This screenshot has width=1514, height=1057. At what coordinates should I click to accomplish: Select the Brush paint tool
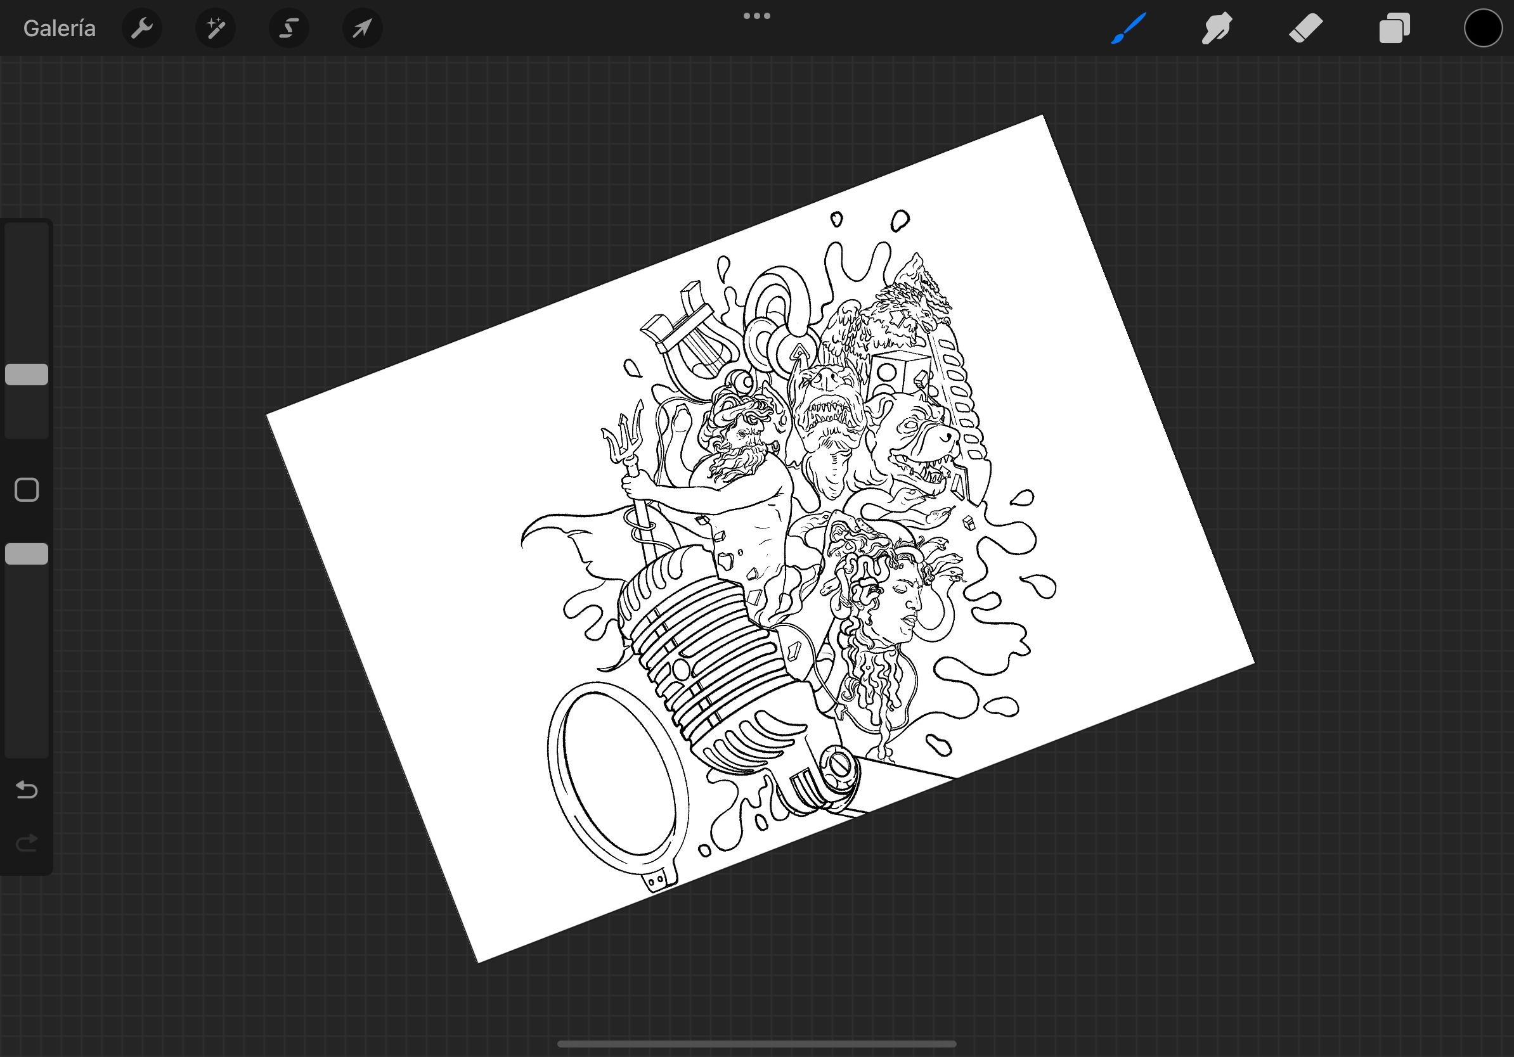click(1128, 29)
